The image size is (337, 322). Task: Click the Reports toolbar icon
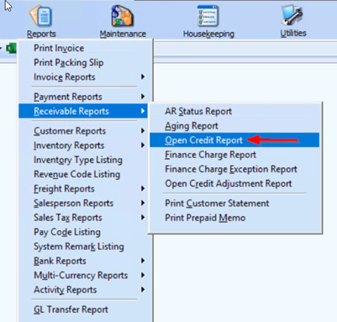41,16
